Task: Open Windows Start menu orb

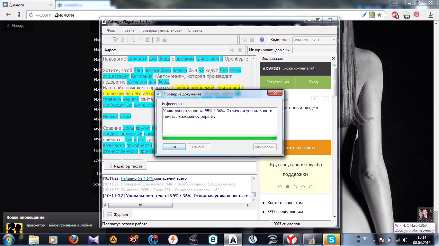Action: pyautogui.click(x=8, y=239)
